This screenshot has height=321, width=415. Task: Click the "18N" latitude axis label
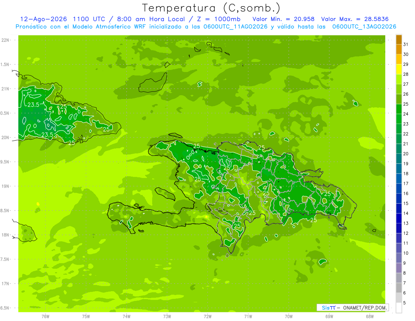click(x=5, y=235)
